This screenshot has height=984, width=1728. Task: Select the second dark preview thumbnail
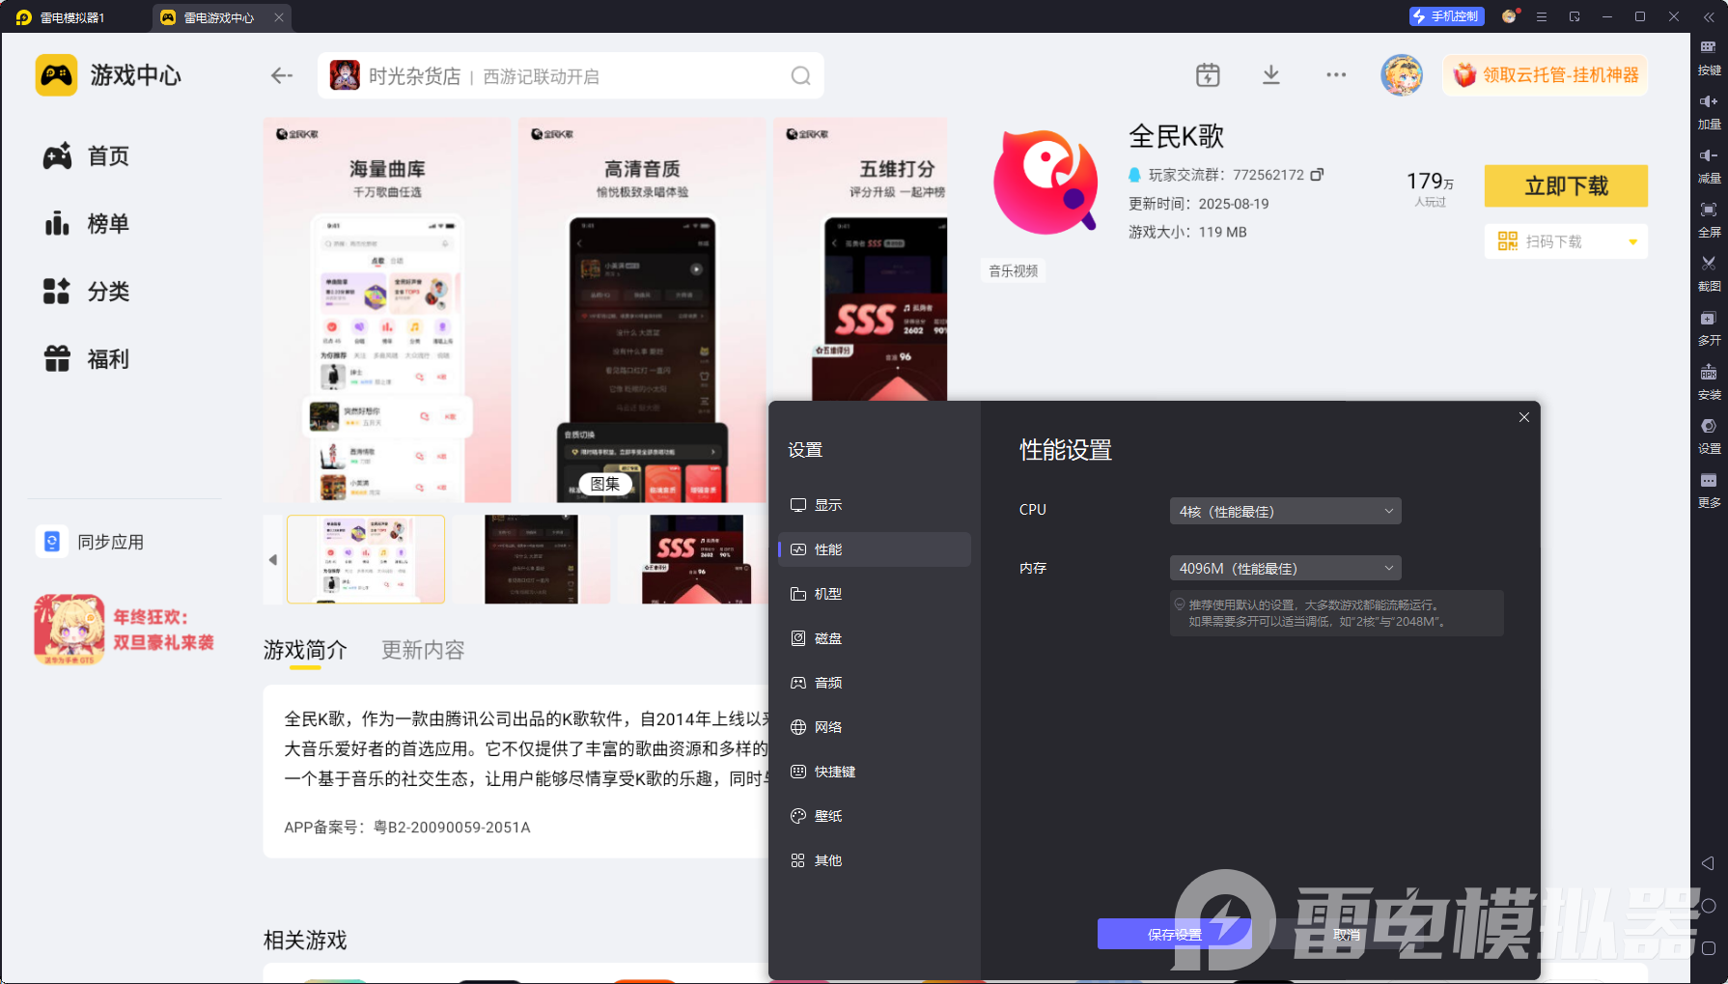pyautogui.click(x=531, y=559)
